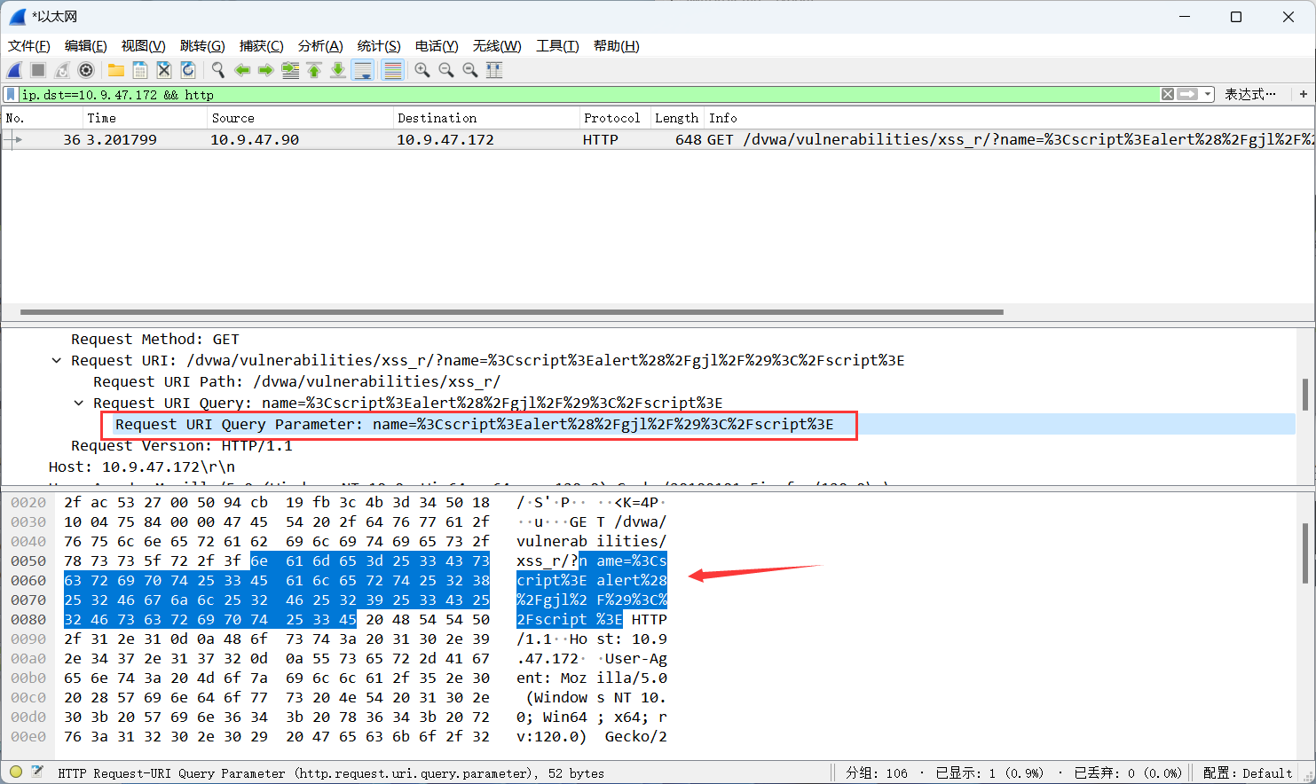Restart the current capture
This screenshot has height=784, width=1316.
62,70
